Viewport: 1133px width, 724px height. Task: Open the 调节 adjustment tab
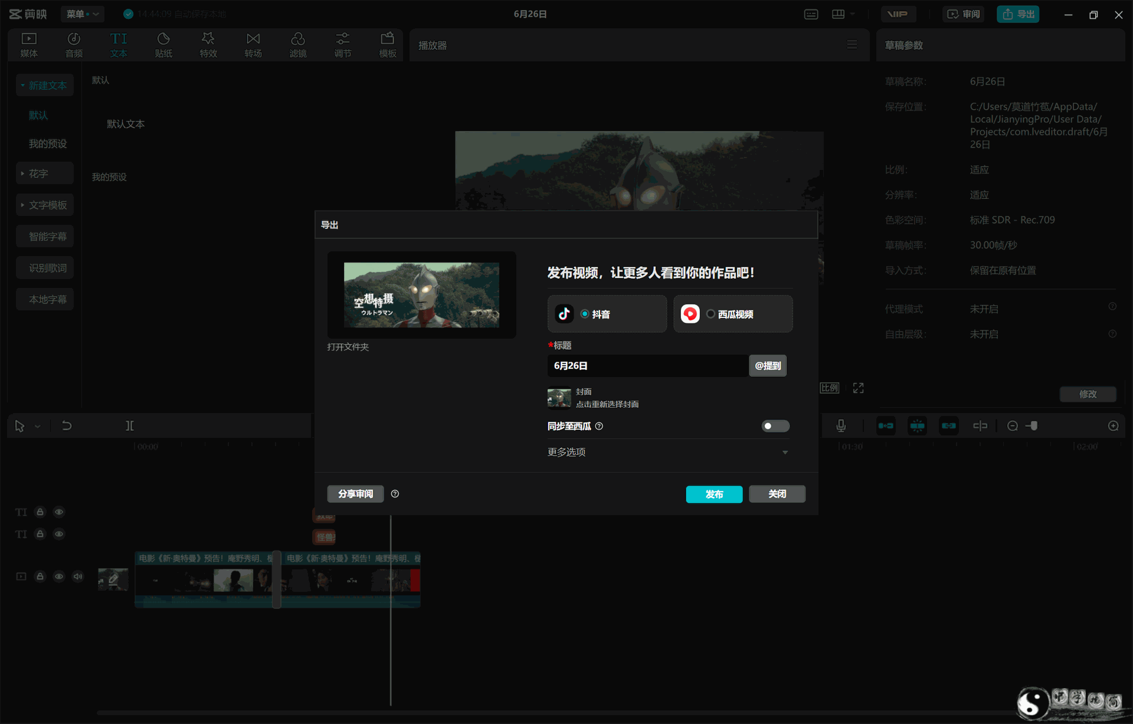[x=343, y=45]
